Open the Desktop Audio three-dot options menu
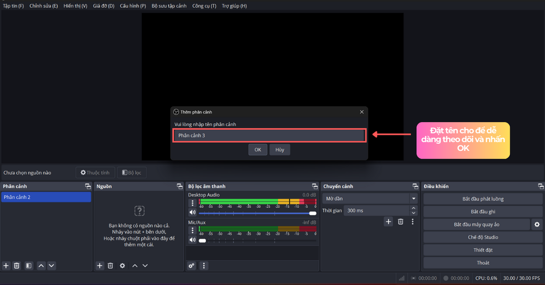Image resolution: width=545 pixels, height=285 pixels. click(193, 203)
